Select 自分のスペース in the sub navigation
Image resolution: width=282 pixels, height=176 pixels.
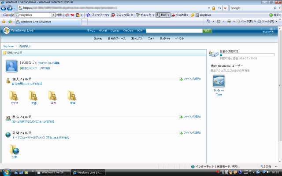[117, 38]
